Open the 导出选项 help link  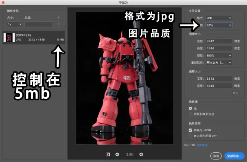click(202, 145)
